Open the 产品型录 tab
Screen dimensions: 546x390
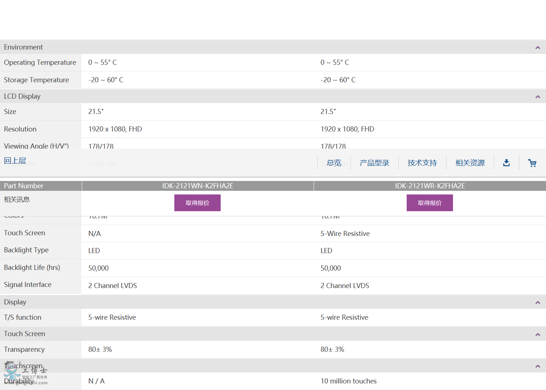click(374, 163)
